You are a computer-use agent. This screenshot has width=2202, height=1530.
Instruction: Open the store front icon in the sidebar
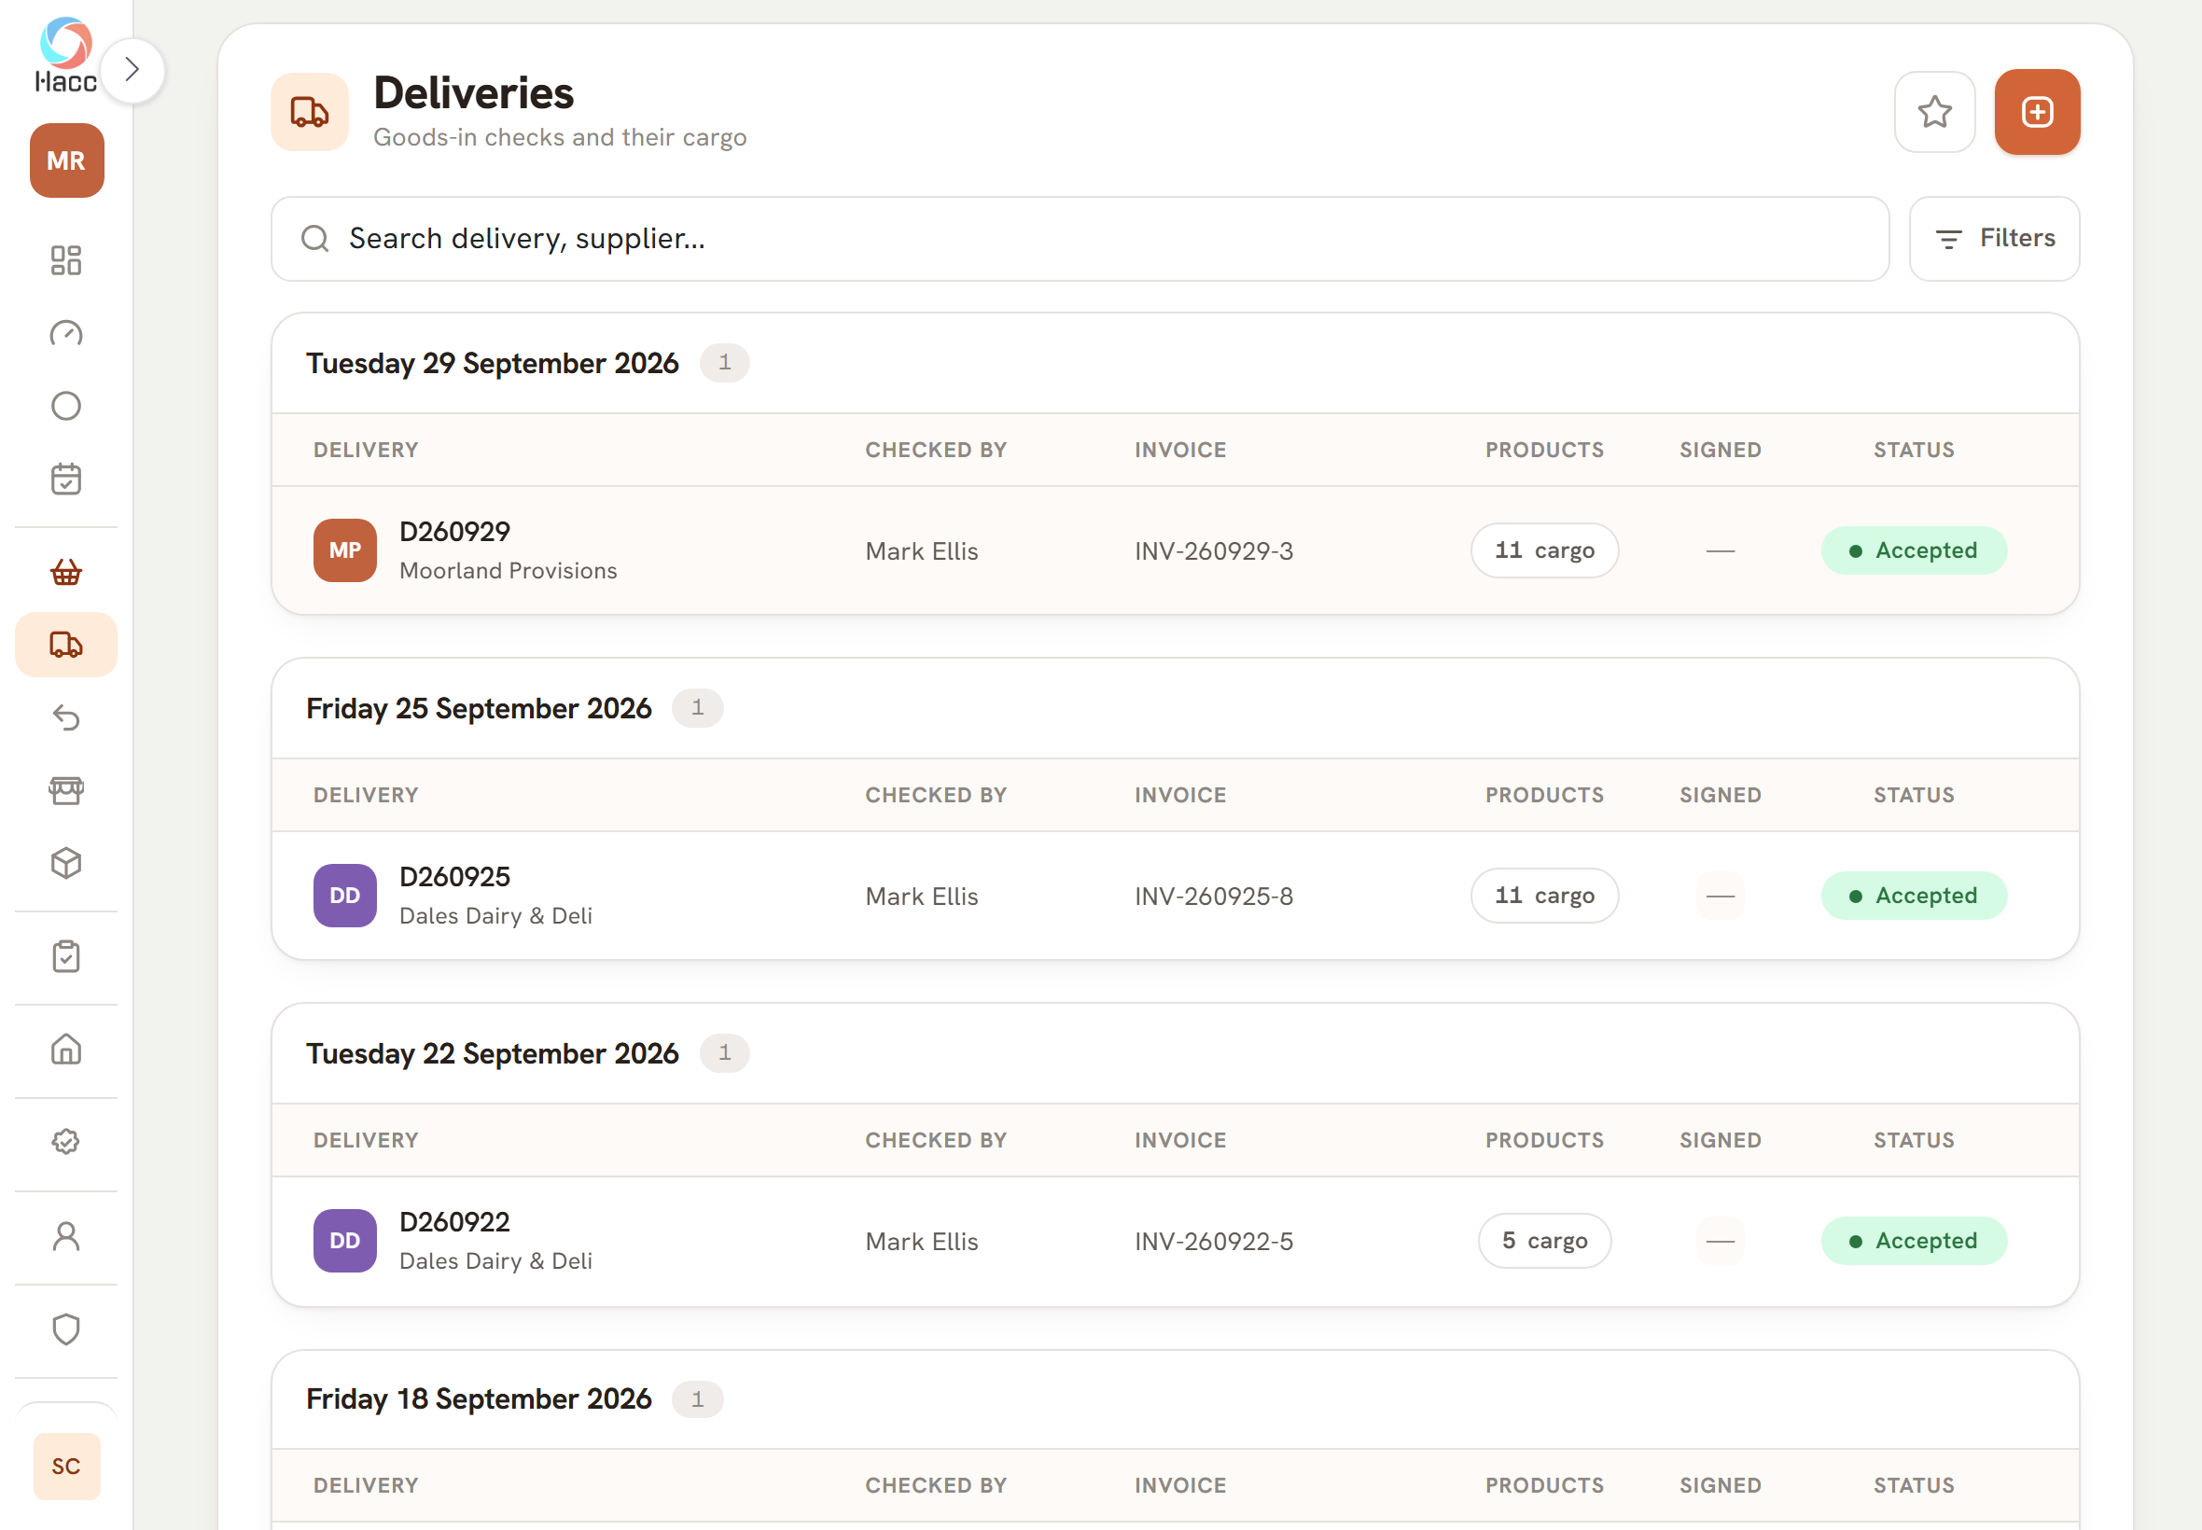point(66,790)
